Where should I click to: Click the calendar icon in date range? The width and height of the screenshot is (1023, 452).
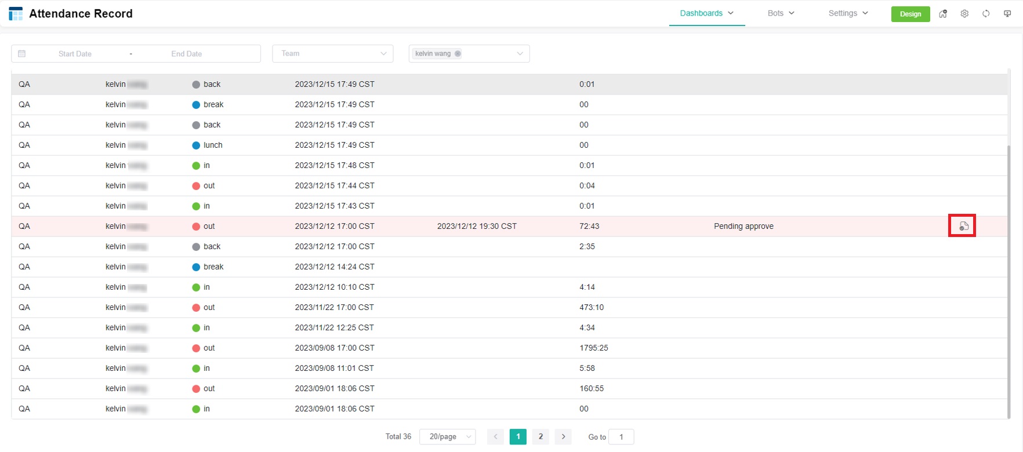(x=22, y=54)
